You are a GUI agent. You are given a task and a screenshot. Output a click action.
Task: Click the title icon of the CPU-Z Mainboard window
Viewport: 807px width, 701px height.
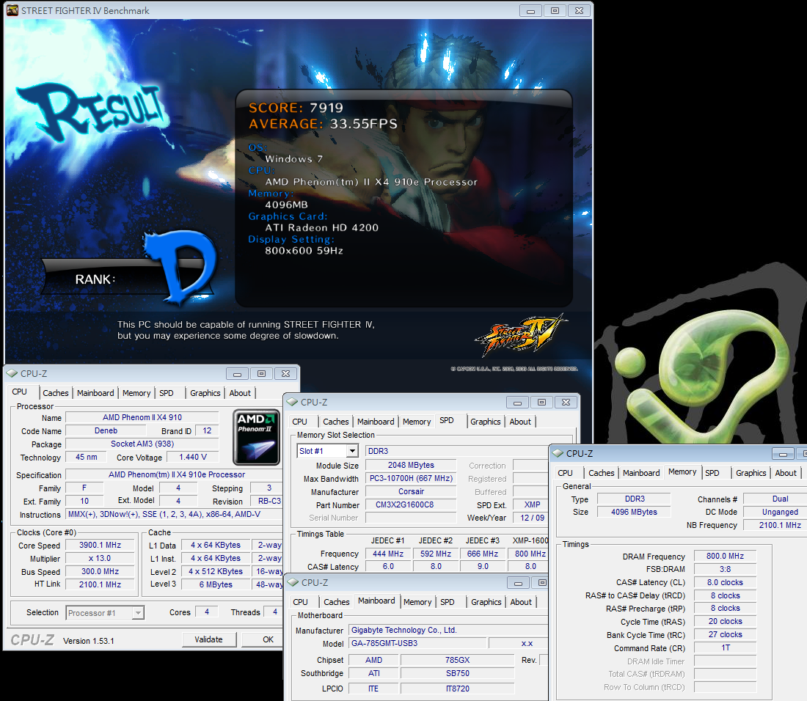pyautogui.click(x=293, y=583)
